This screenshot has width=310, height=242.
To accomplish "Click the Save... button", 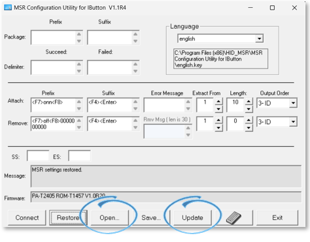I will pos(151,218).
